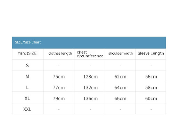Click the 75cm clothes length cell
This screenshot has width=178, height=125.
[x=59, y=77]
